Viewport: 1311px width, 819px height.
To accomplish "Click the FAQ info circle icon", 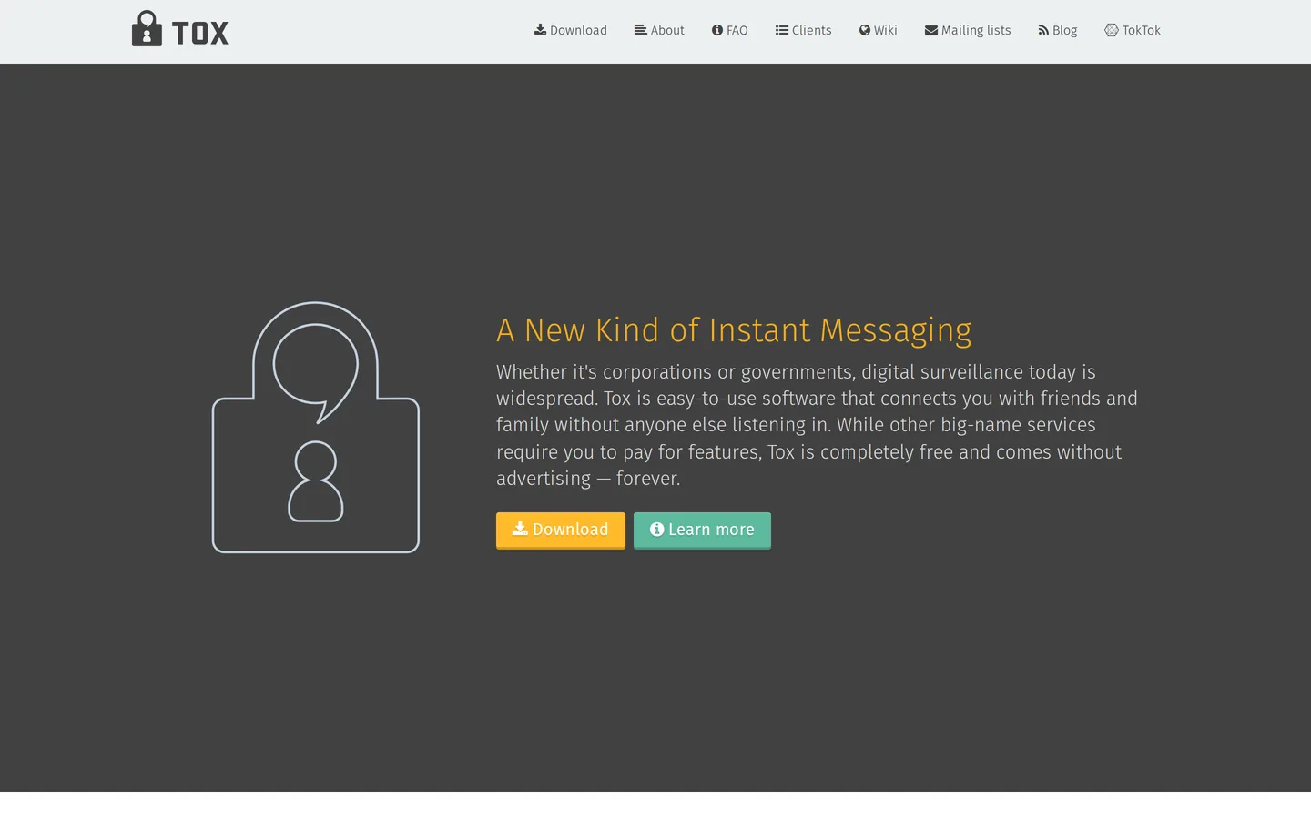I will tap(717, 30).
